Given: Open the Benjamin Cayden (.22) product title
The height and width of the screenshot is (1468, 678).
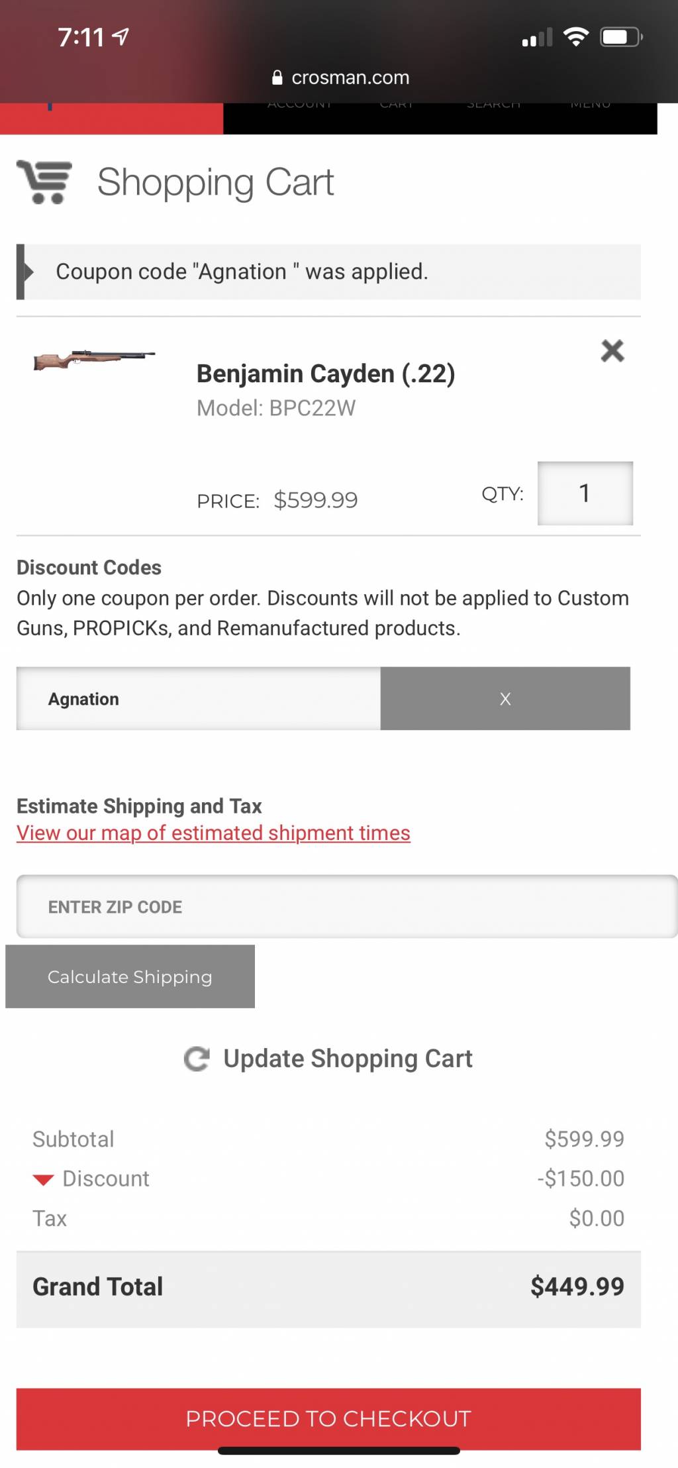Looking at the screenshot, I should [326, 374].
